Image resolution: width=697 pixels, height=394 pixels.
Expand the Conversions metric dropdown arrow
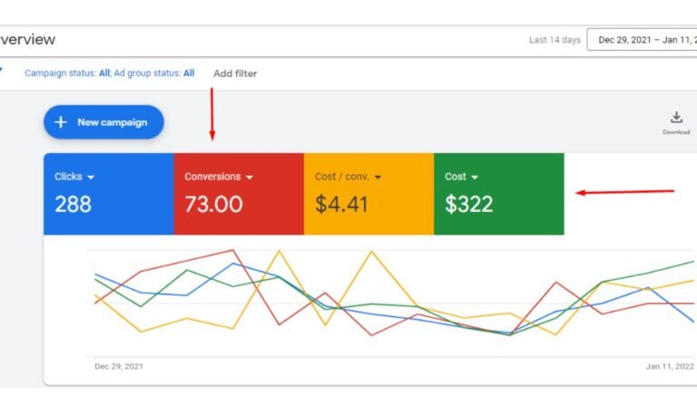coord(250,178)
